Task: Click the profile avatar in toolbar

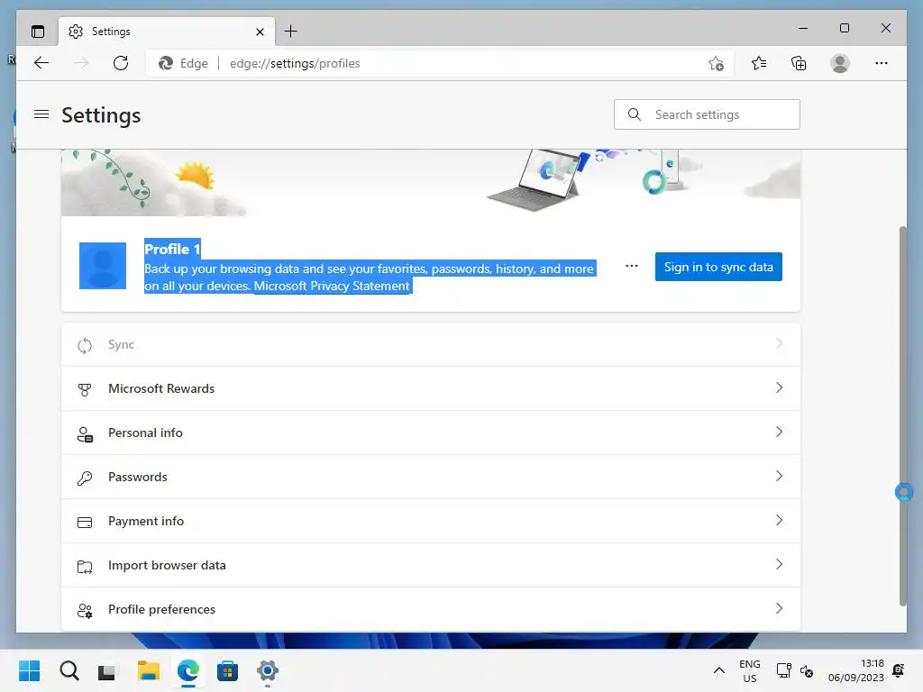Action: tap(840, 63)
